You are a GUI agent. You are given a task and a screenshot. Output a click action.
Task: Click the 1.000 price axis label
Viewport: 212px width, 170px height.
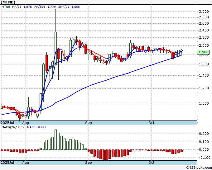(204, 103)
